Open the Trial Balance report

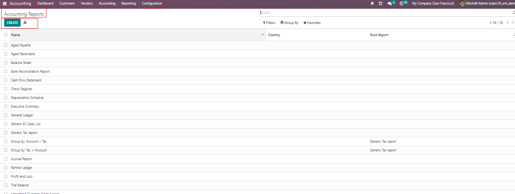point(20,185)
